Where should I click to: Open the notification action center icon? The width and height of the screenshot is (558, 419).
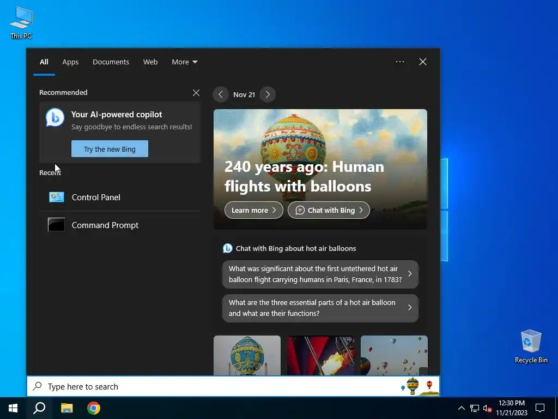(x=540, y=408)
